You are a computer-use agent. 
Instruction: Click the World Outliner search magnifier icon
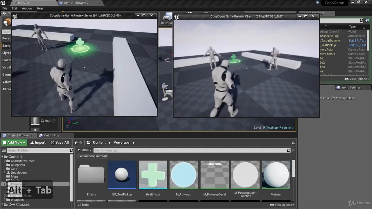(361, 21)
